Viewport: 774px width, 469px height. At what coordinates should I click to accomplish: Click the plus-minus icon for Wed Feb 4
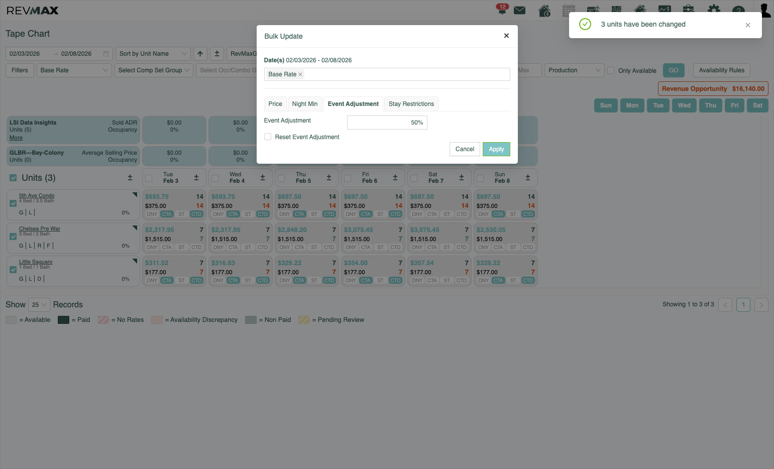263,178
